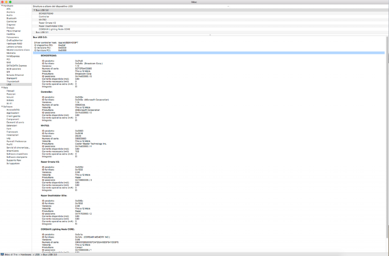Open FireWire in the sidebar
The width and height of the screenshot is (389, 256).
(x=11, y=34)
